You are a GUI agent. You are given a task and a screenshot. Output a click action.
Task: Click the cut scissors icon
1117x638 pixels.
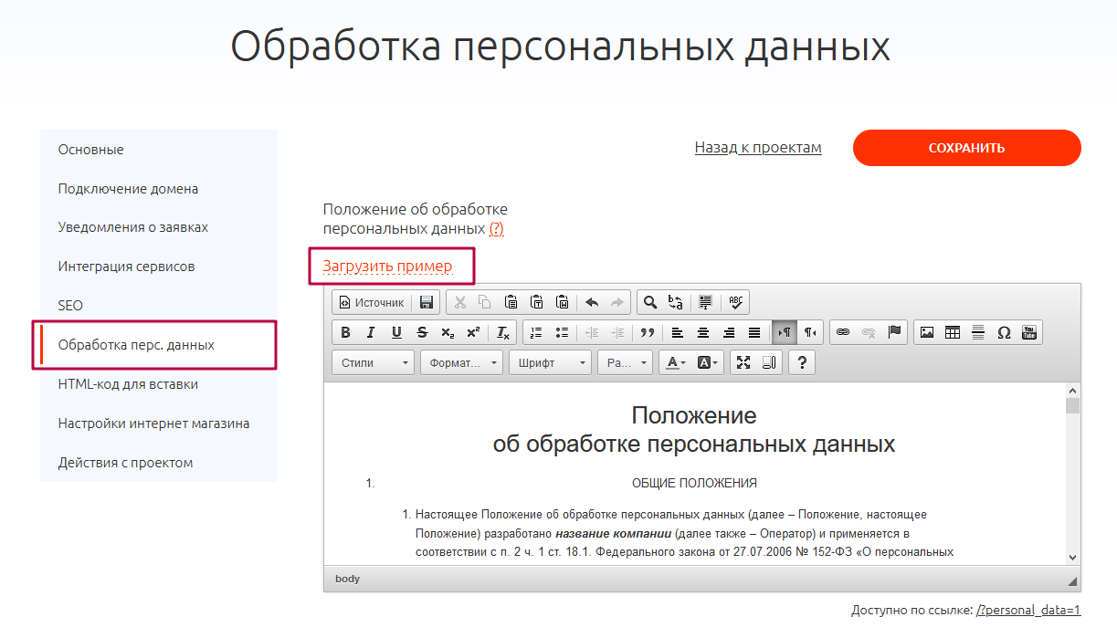tap(459, 302)
